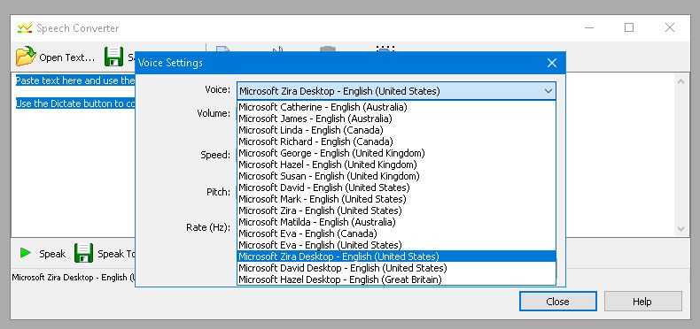Click highlighted Microsoft Zira Desktop entry in list
Viewport: 700px width, 329px height.
point(396,256)
